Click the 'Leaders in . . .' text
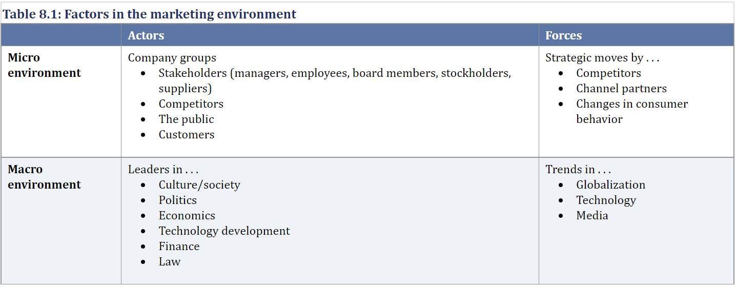The height and width of the screenshot is (287, 736). click(x=163, y=169)
